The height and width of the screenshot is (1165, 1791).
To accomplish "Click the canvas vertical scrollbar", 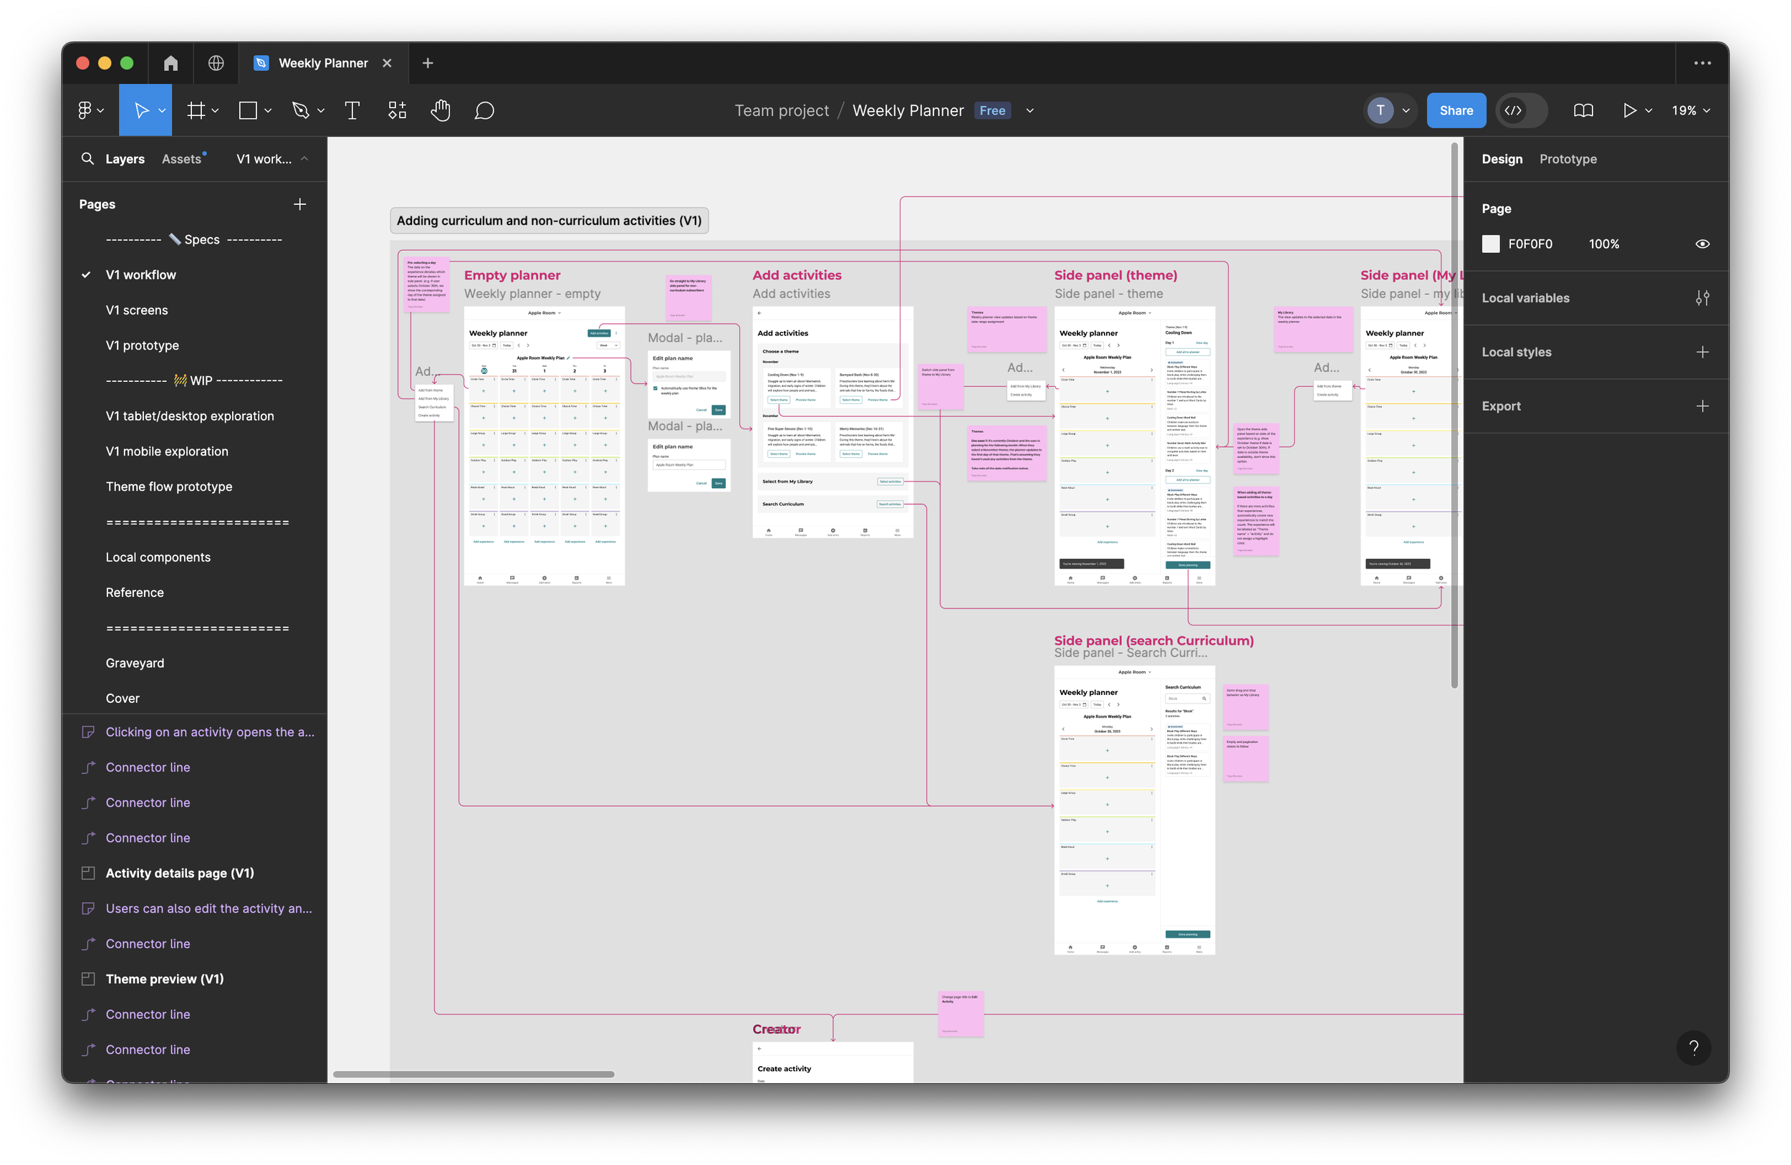I will (x=1454, y=415).
